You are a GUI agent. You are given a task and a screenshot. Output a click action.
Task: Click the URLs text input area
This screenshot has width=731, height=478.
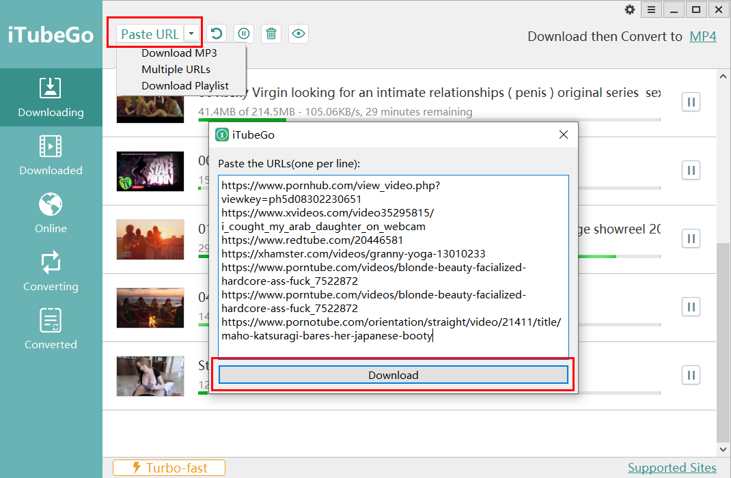394,266
